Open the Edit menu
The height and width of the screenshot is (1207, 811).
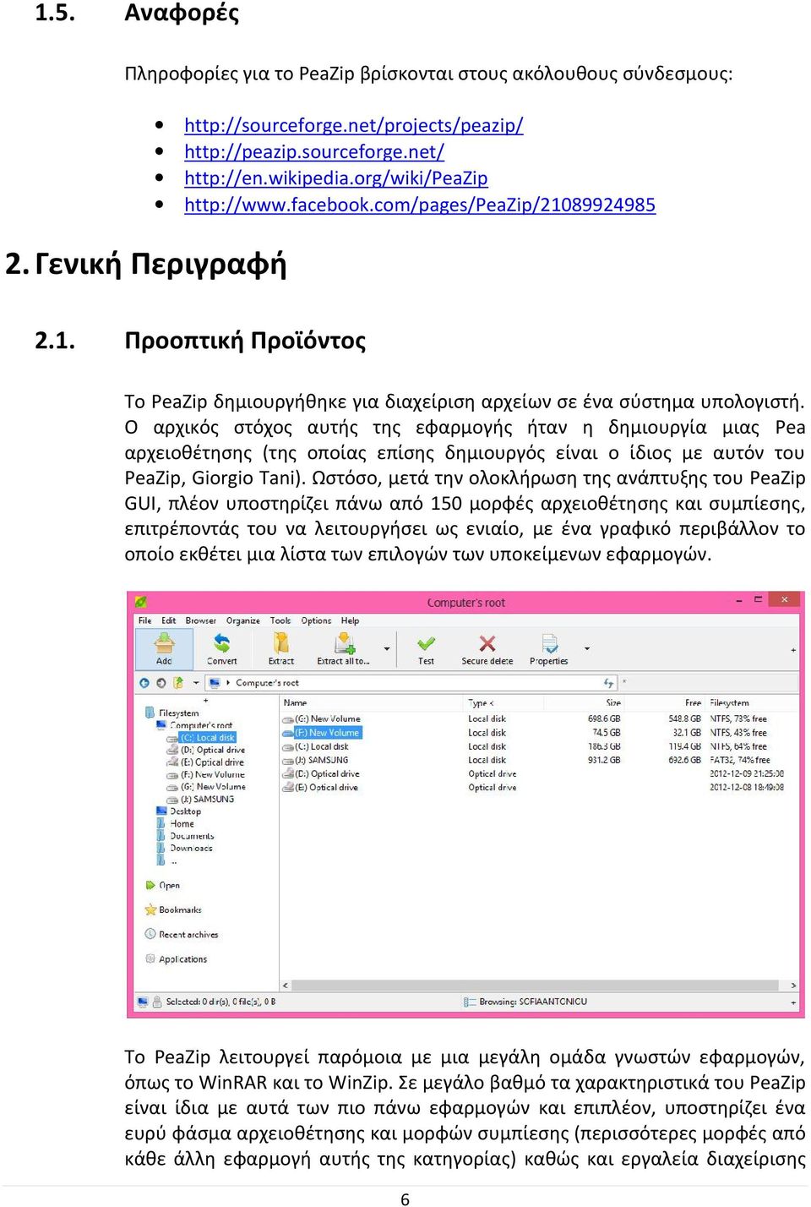(169, 620)
